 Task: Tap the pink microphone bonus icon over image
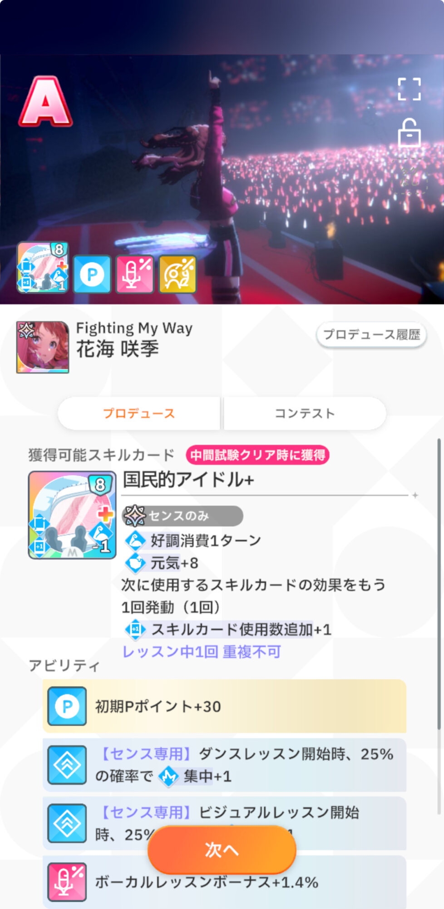(x=135, y=274)
